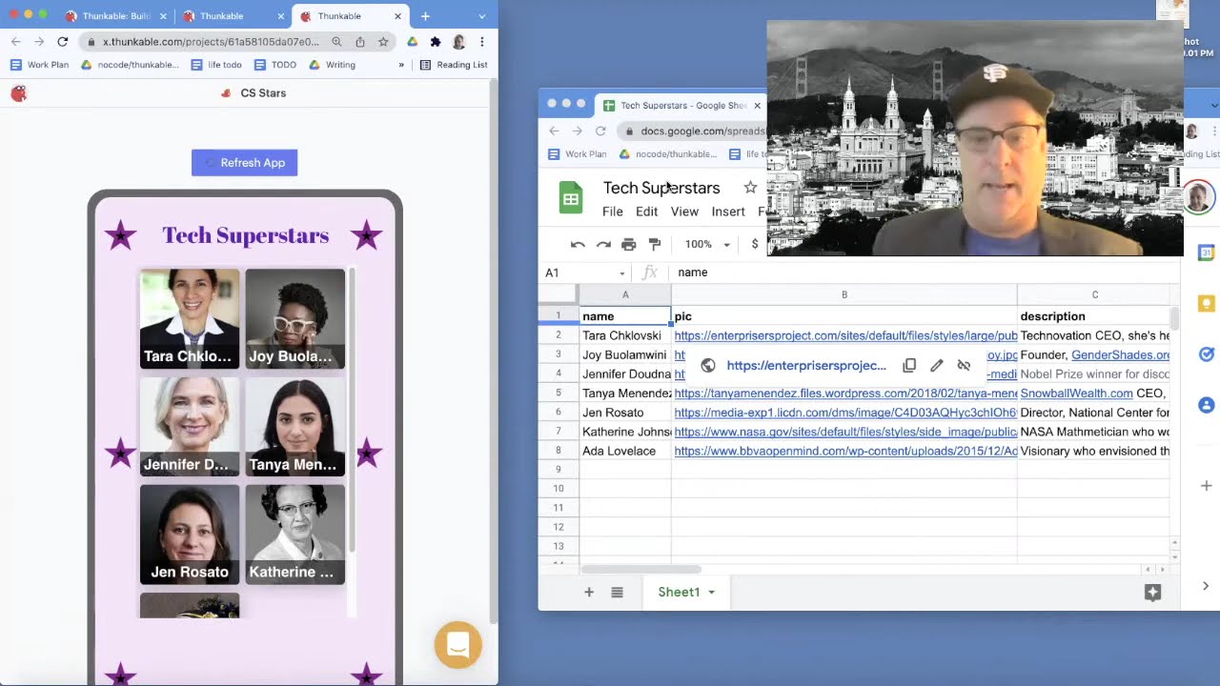Remove the link with the unlink icon
The height and width of the screenshot is (686, 1220).
(x=964, y=366)
